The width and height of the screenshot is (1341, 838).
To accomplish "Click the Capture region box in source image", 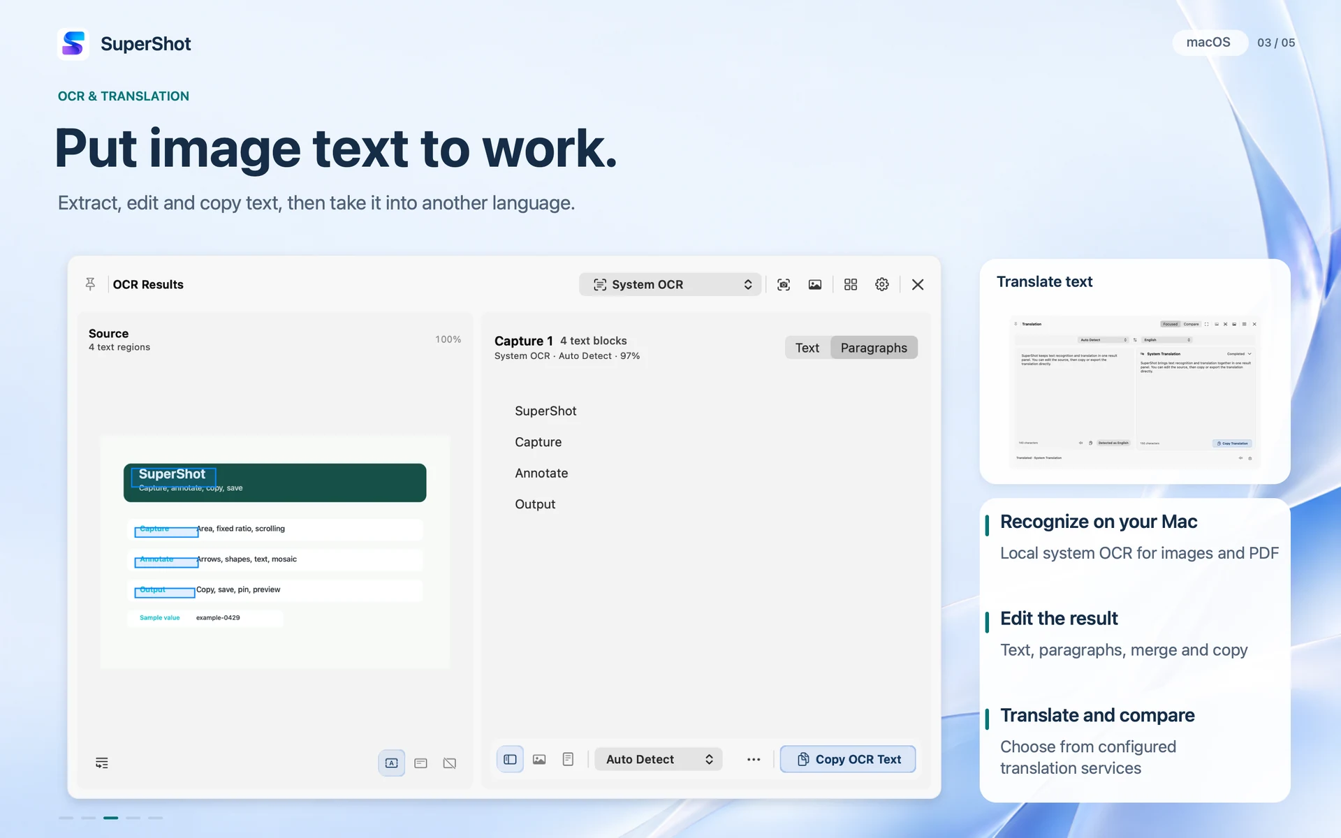I will 166,532.
